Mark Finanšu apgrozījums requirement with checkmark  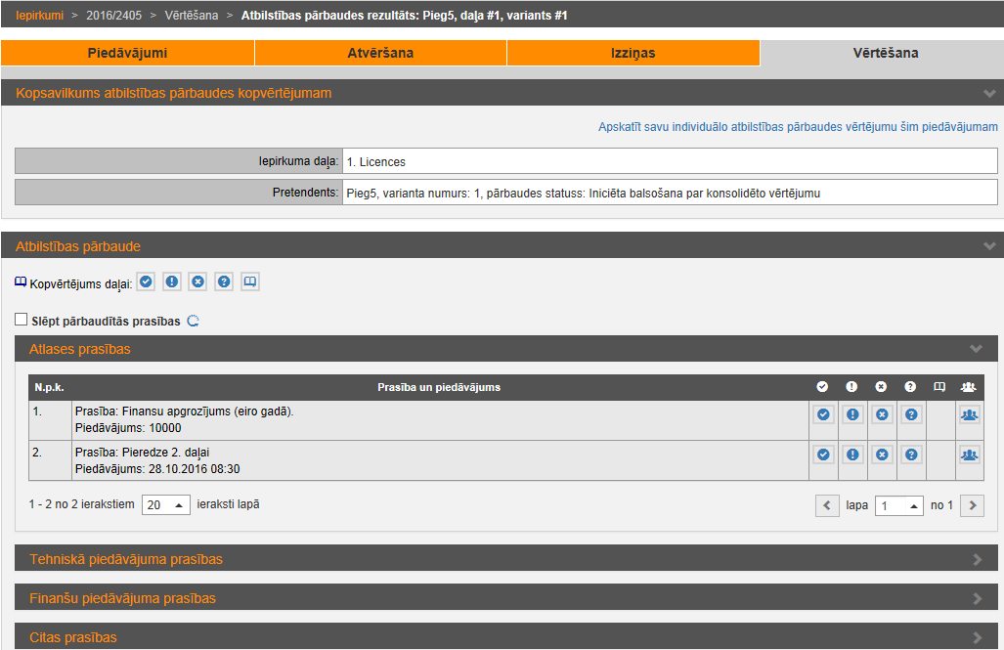pyautogui.click(x=823, y=415)
